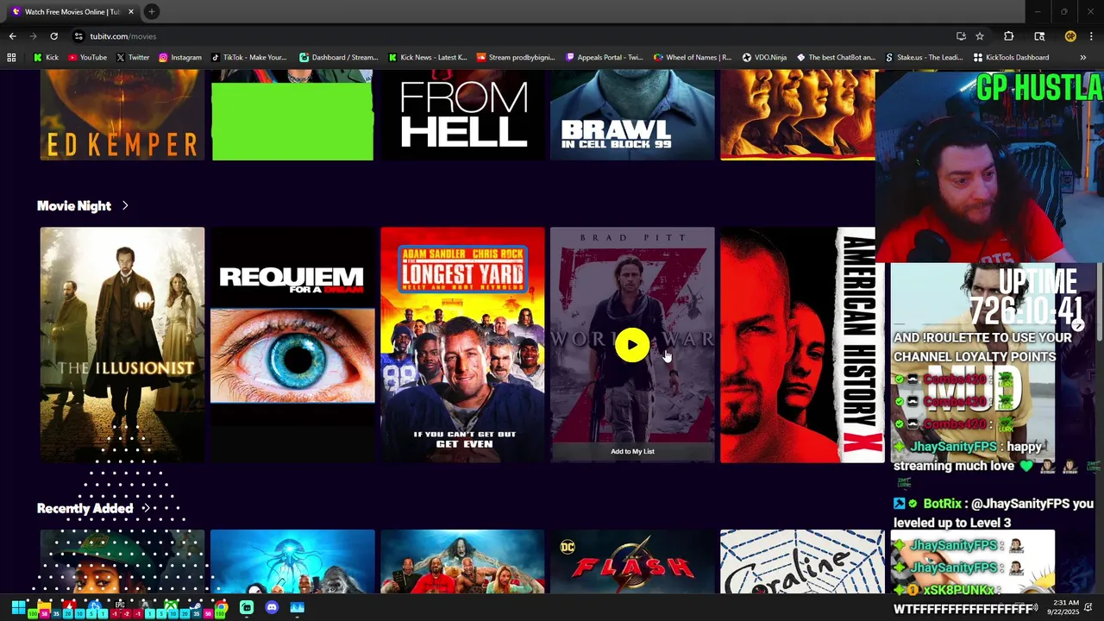The width and height of the screenshot is (1104, 621).
Task: Open Brawl in Cell Block 99 poster
Action: click(x=632, y=116)
